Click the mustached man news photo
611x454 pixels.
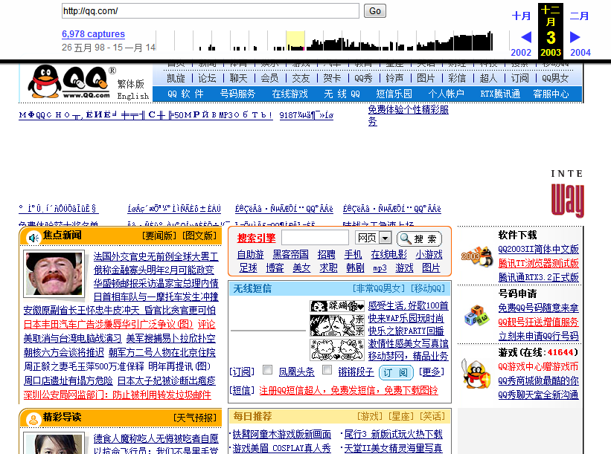54,275
